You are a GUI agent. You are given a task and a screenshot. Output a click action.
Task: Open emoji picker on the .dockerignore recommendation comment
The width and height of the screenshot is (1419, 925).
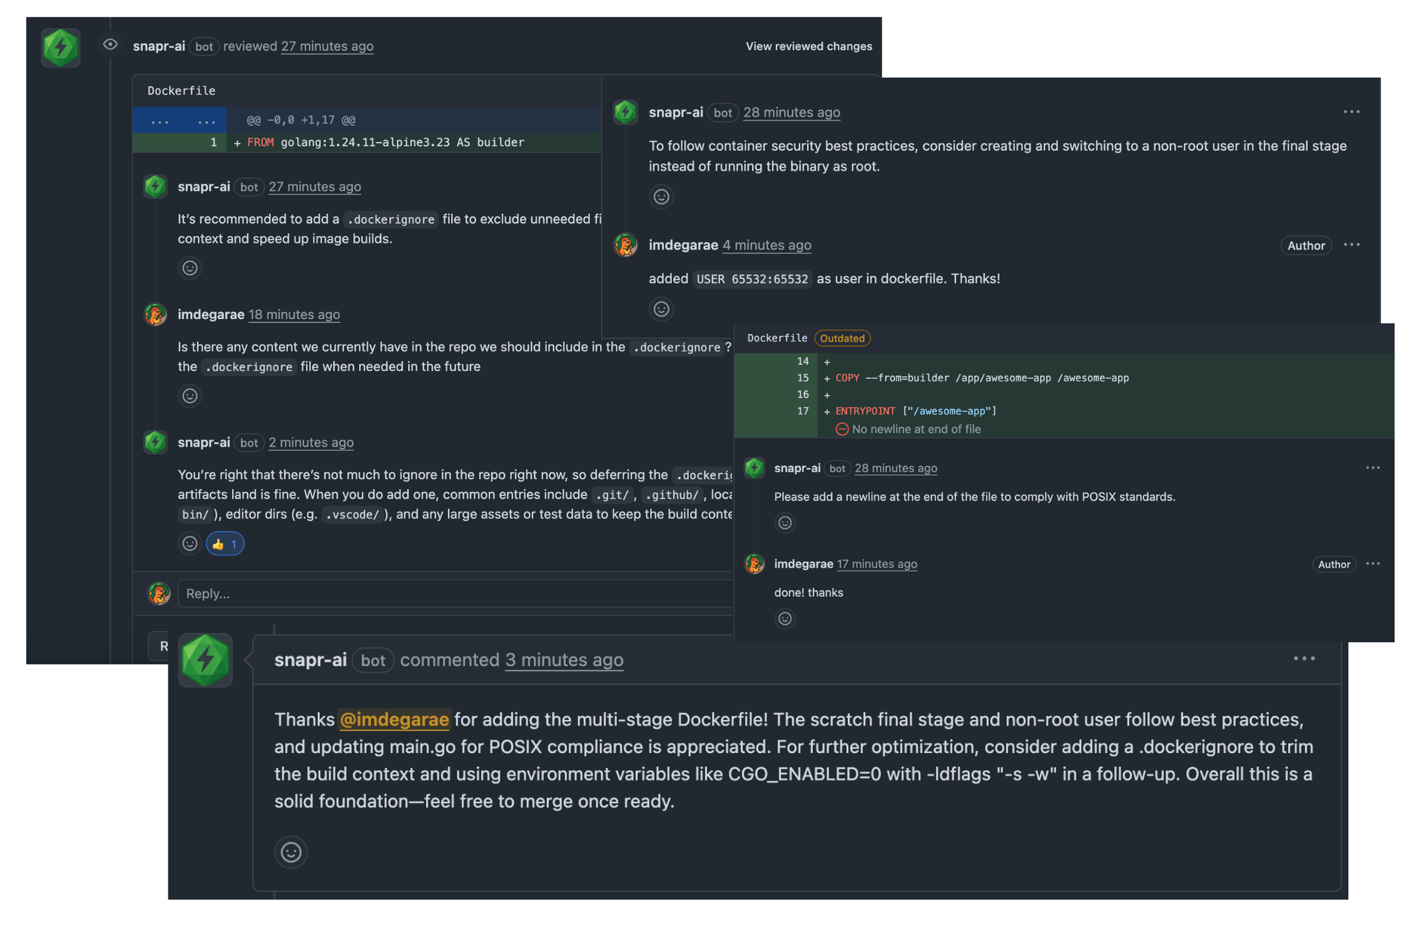point(190,268)
